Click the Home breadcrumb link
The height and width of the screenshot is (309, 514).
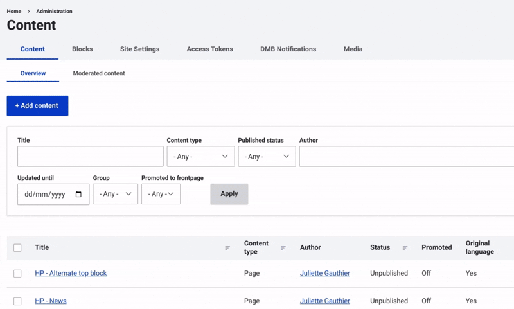(x=14, y=11)
